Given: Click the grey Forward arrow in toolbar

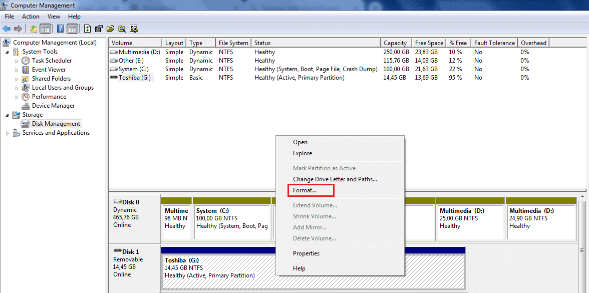Looking at the screenshot, I should click(18, 29).
